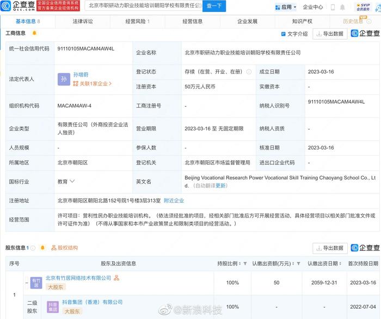Click the company name search input field
Viewport: 381px width, 319px height.
point(143,6)
